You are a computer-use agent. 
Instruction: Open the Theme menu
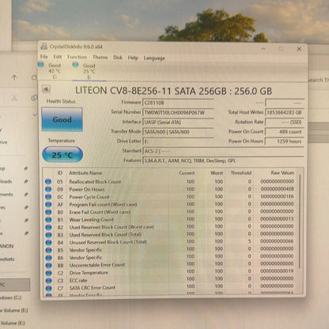pos(100,57)
